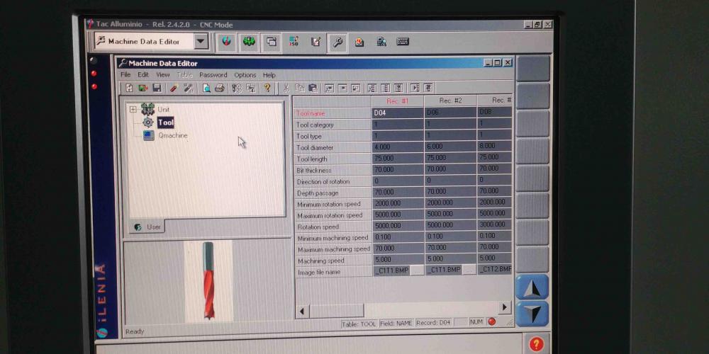Select the Qmachine tree item
The image size is (709, 354).
point(172,135)
